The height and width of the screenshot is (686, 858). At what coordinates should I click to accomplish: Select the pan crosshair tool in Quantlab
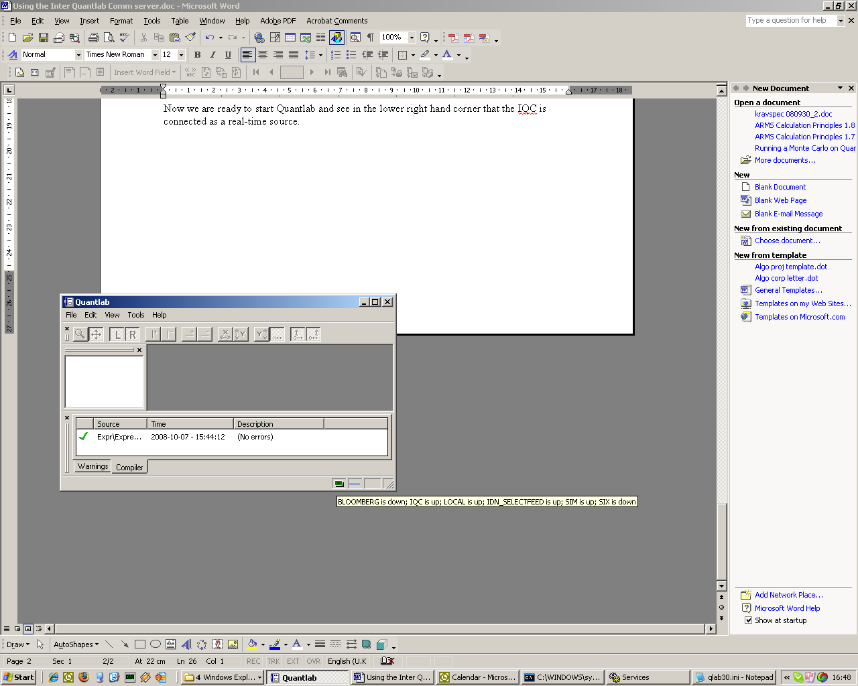(96, 334)
